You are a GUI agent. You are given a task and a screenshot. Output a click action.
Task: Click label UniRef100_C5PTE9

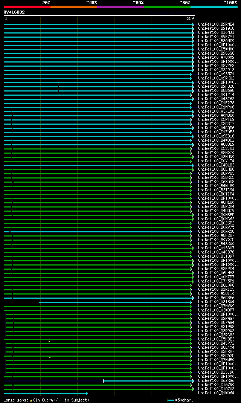click(x=216, y=119)
